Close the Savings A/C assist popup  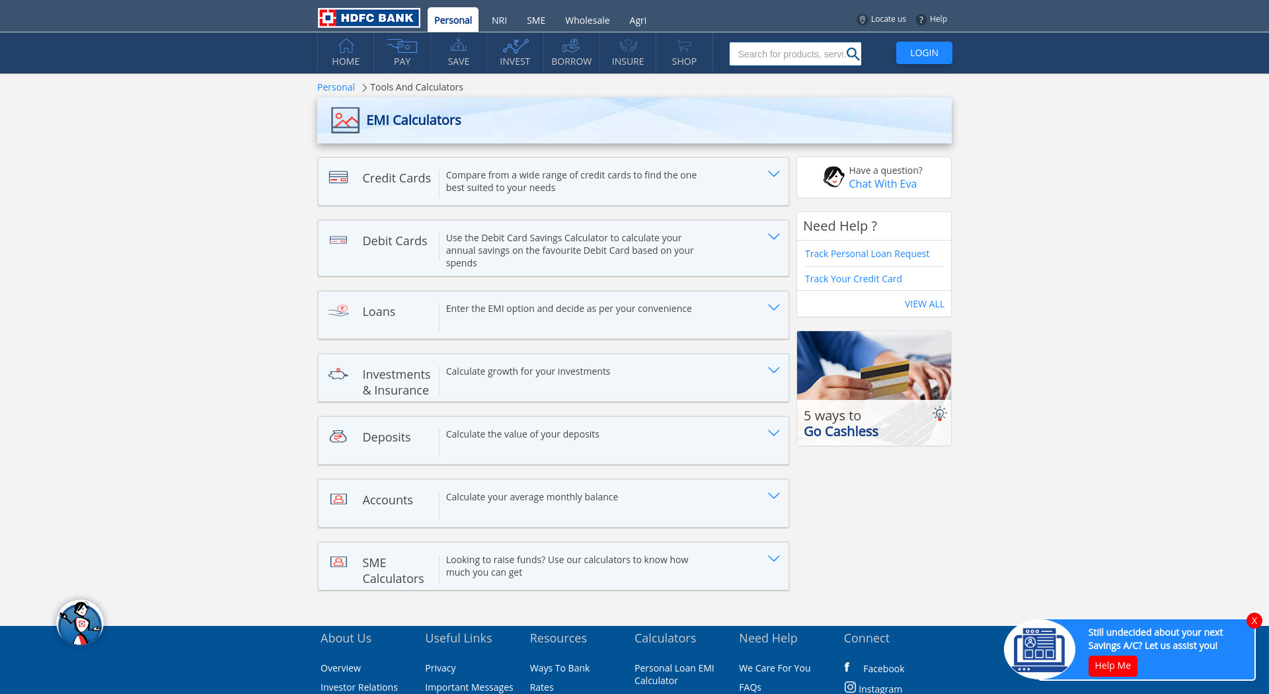pyautogui.click(x=1254, y=621)
